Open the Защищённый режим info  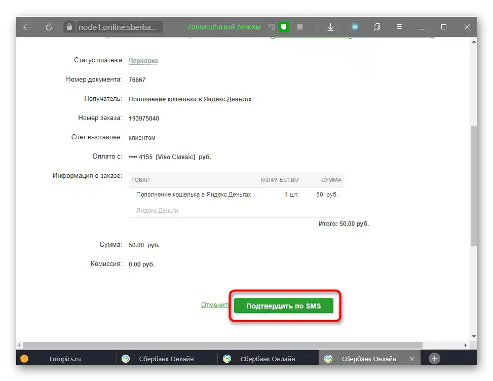(x=224, y=27)
